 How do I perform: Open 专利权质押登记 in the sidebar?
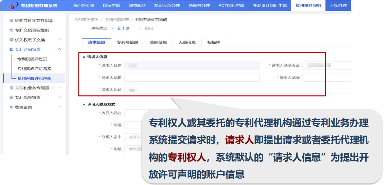tap(32, 59)
